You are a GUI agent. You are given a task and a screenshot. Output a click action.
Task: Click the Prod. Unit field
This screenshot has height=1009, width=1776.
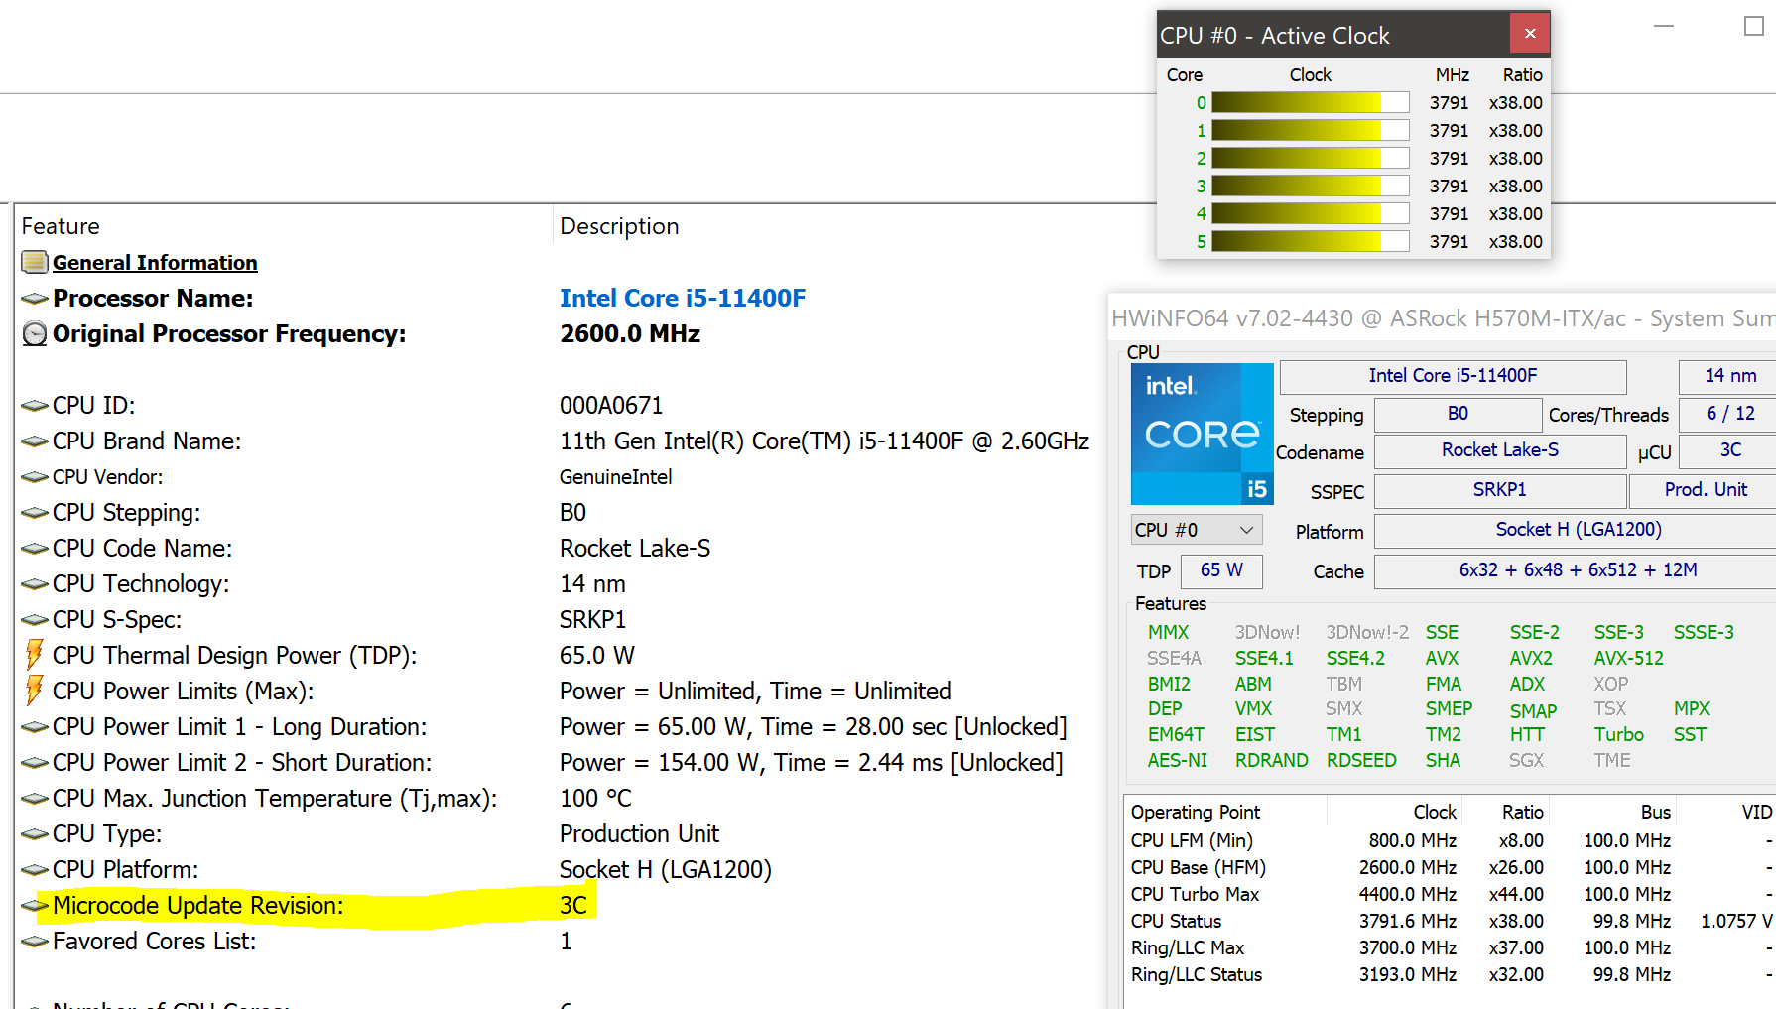click(1705, 490)
